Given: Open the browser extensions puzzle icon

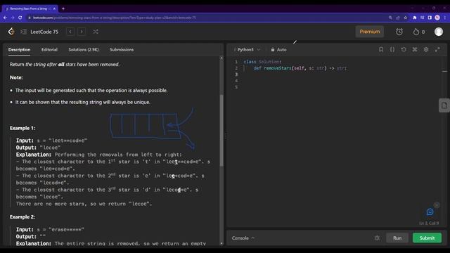Looking at the screenshot, I should [414, 18].
